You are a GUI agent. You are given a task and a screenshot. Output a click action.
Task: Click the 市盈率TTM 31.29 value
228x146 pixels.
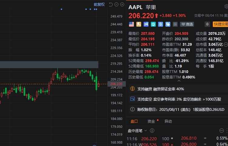pyautogui.click(x=187, y=45)
